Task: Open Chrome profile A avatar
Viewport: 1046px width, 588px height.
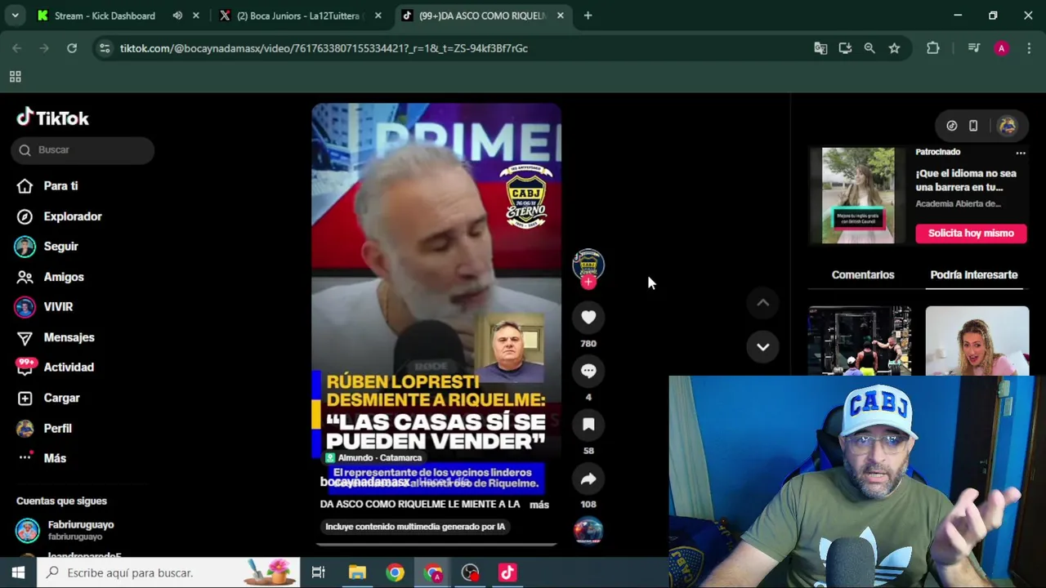Action: [x=1001, y=48]
